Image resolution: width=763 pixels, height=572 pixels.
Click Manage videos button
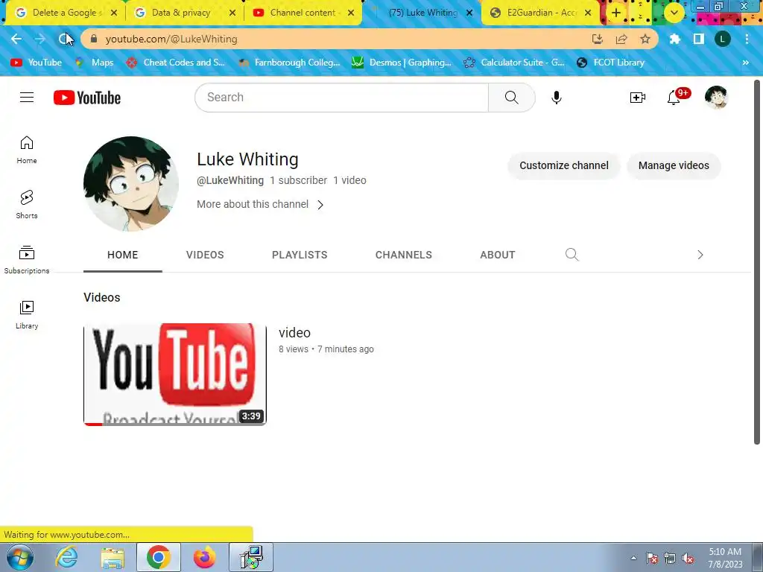click(674, 165)
